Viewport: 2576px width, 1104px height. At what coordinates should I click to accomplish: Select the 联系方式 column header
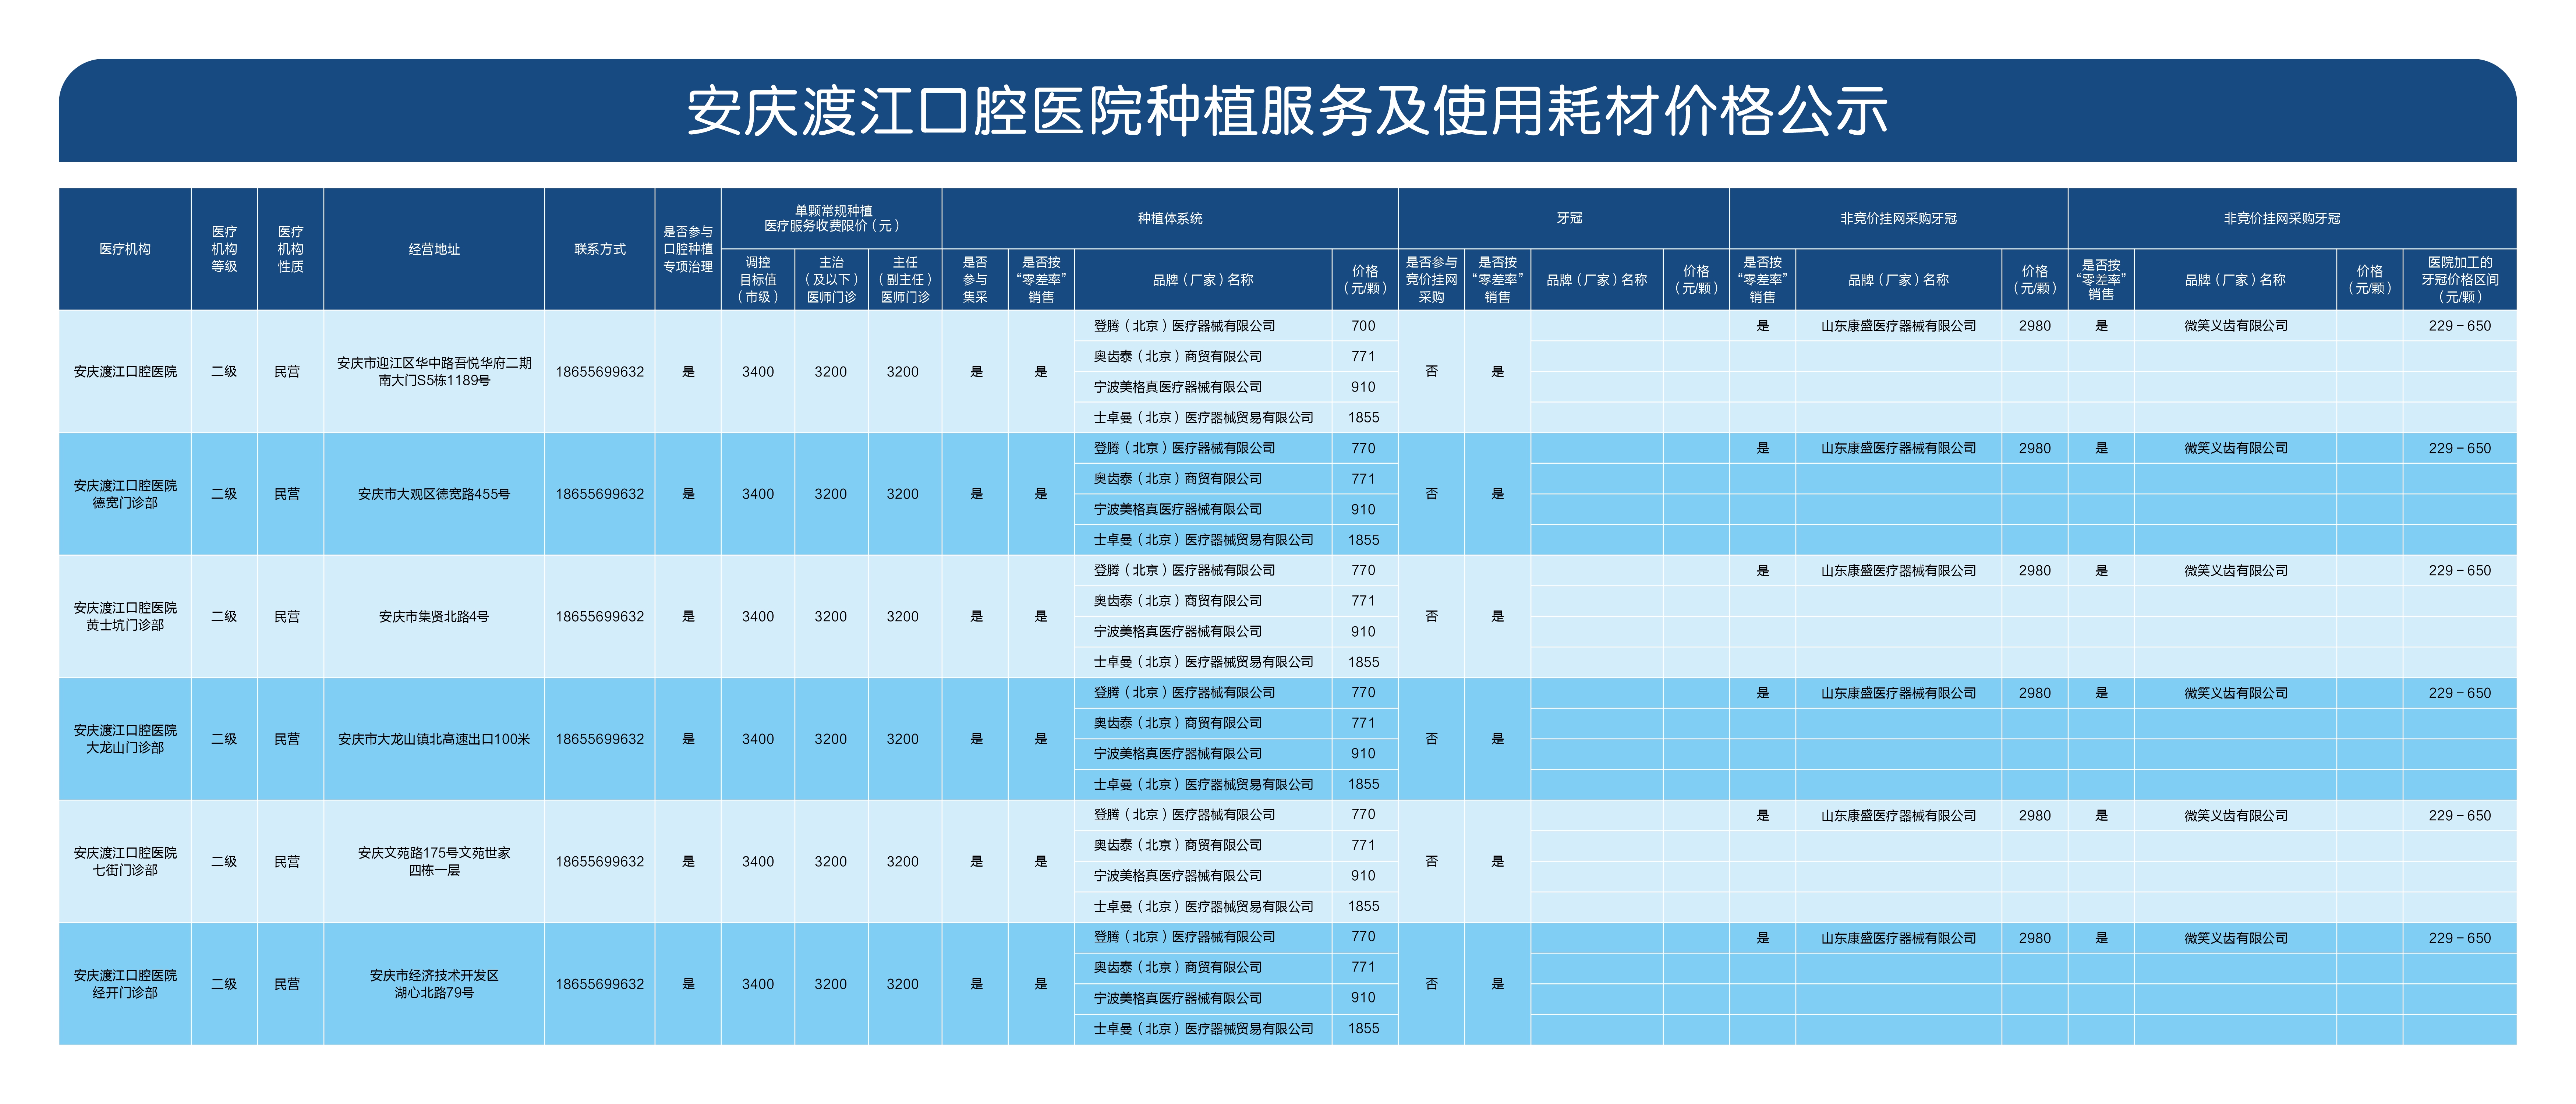600,249
